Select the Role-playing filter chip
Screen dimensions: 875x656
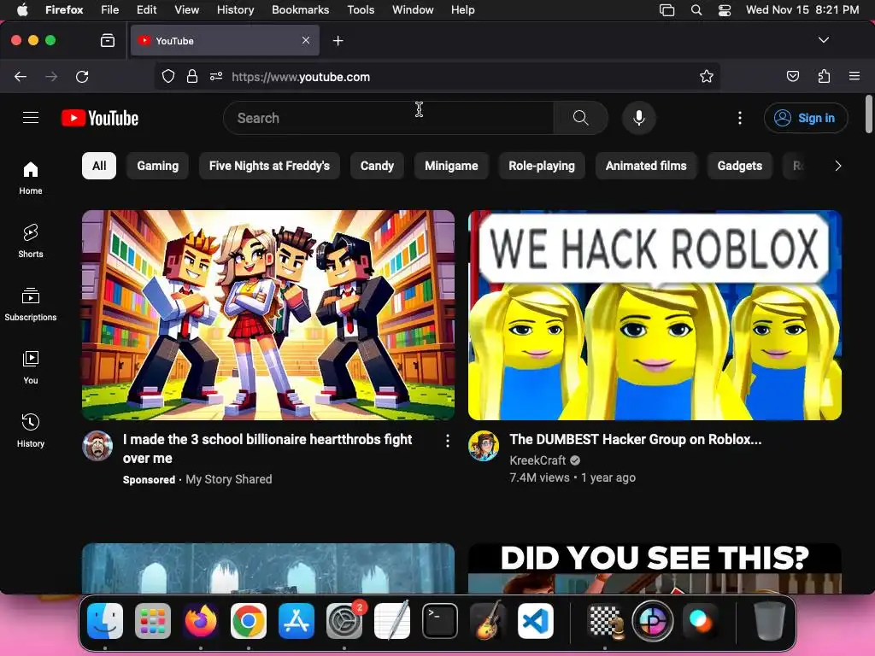pos(542,166)
